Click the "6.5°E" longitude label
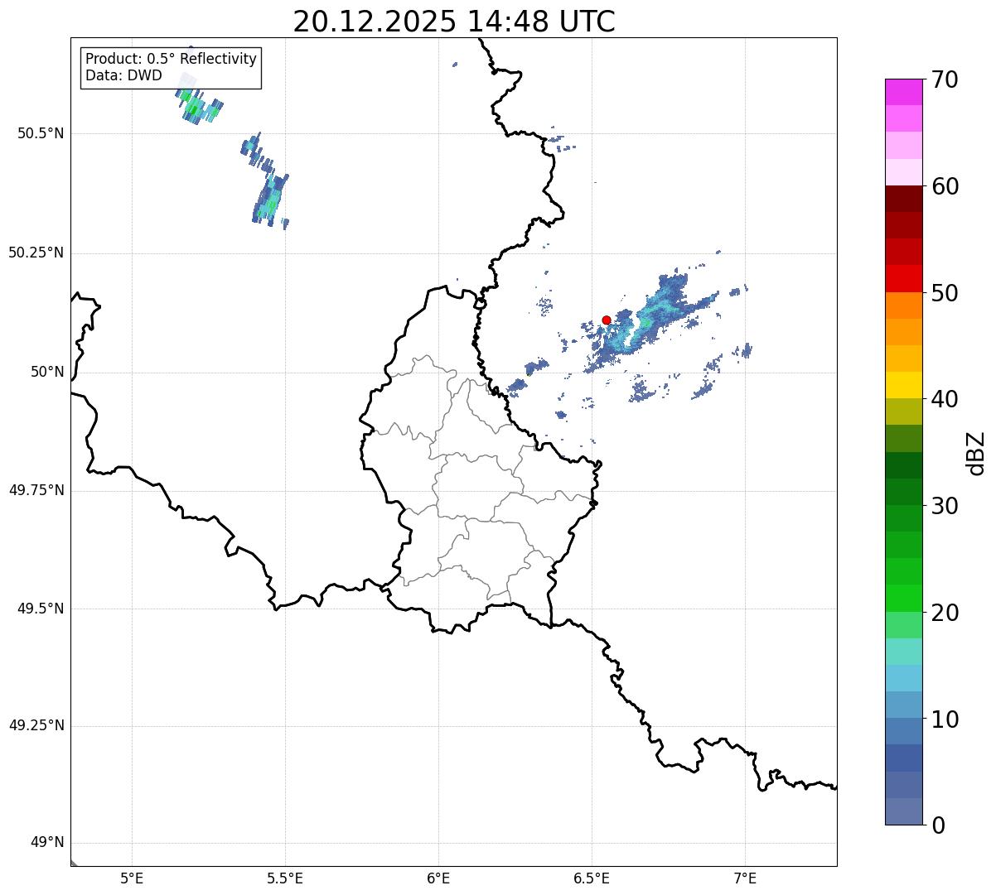 point(592,878)
